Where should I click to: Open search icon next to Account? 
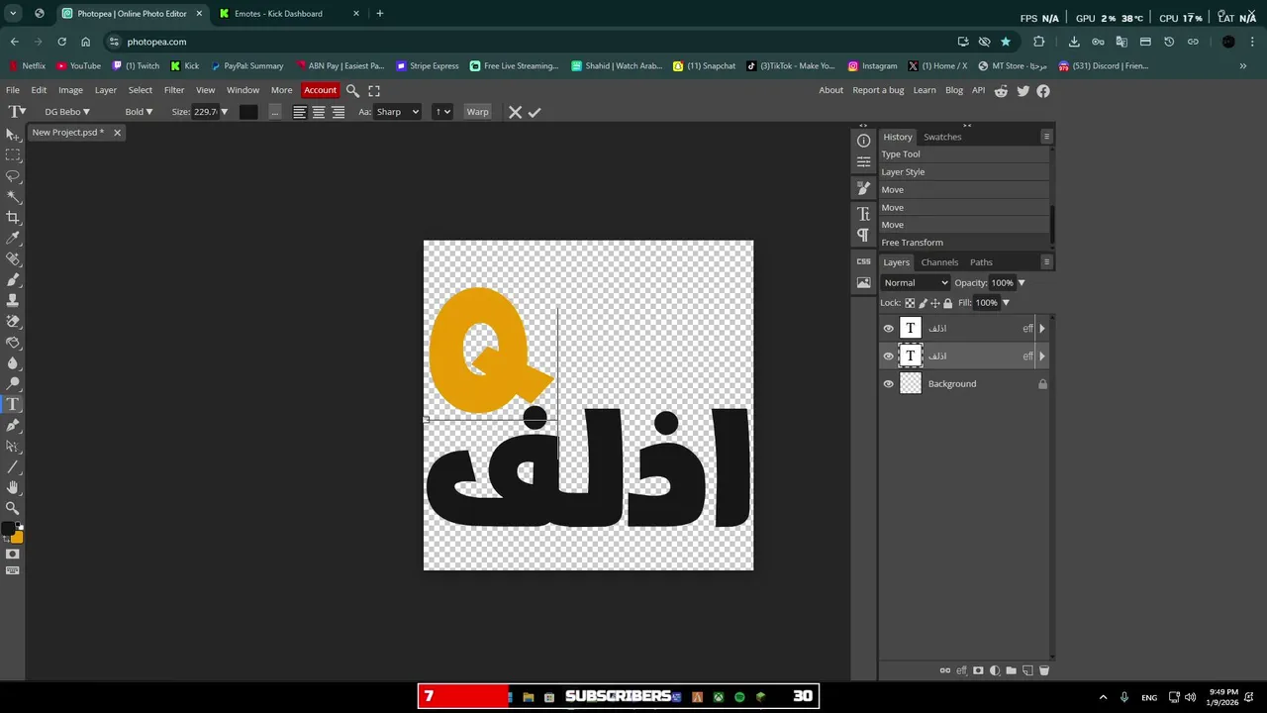click(352, 90)
